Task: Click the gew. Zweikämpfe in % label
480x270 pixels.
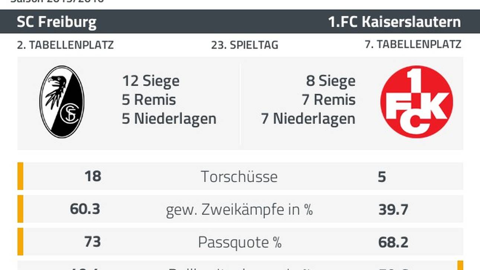Action: click(x=239, y=210)
